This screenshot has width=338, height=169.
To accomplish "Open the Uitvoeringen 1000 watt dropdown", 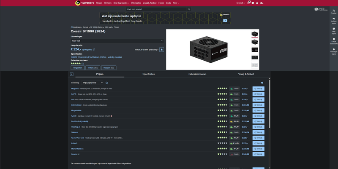I will (117, 41).
